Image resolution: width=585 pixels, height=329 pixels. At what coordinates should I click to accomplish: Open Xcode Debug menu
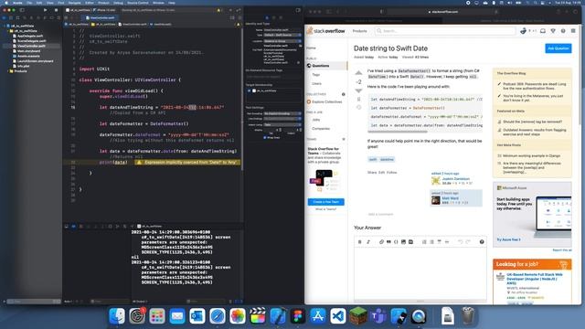point(118,3)
